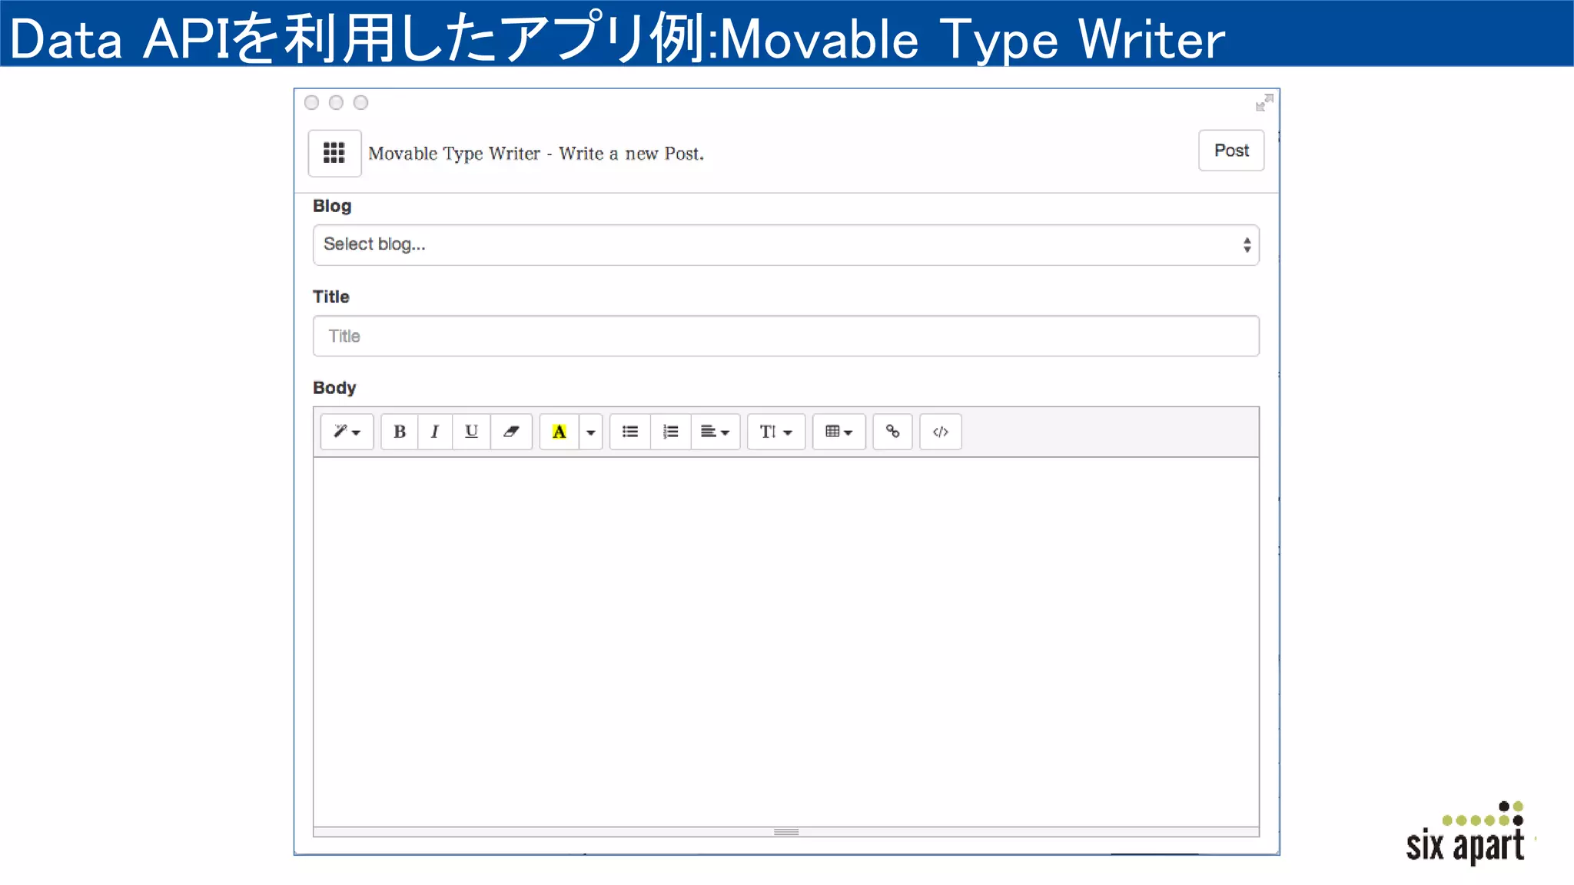Click the first window control circle
The image size is (1574, 885).
tap(311, 102)
